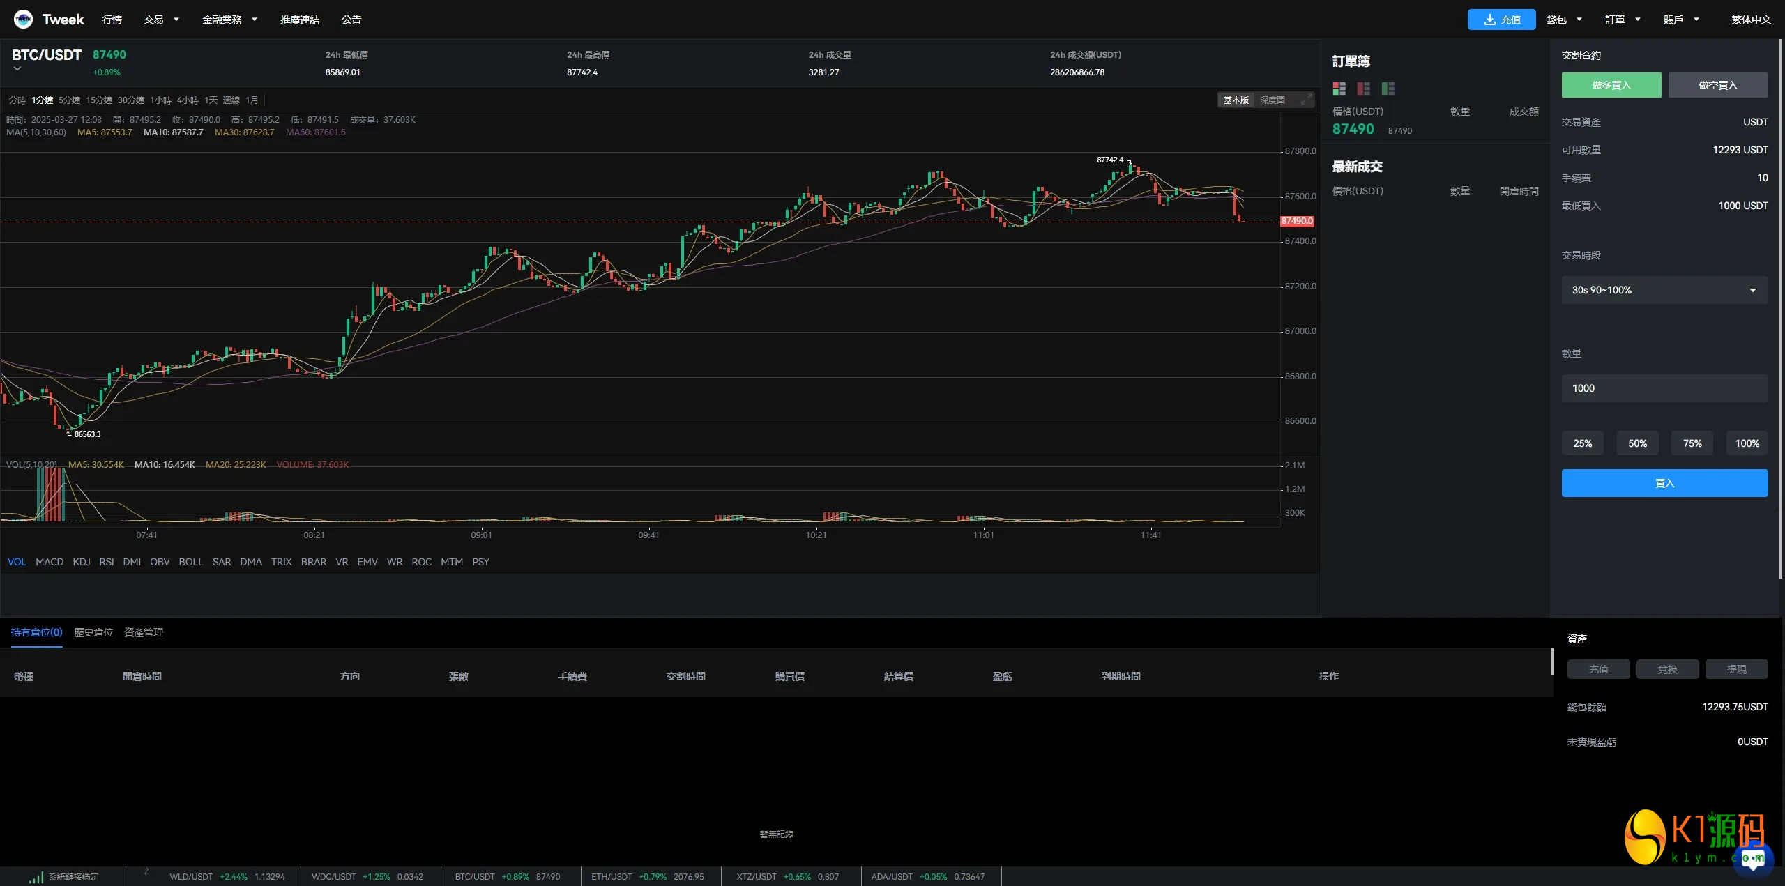Select 做多買入 long direction
This screenshot has height=886, width=1785.
[1611, 85]
